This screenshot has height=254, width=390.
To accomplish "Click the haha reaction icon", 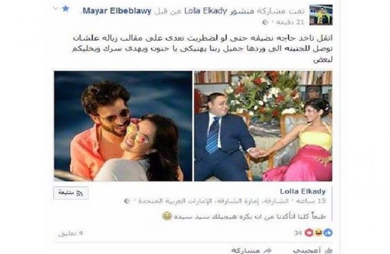I will pyautogui.click(x=318, y=232).
